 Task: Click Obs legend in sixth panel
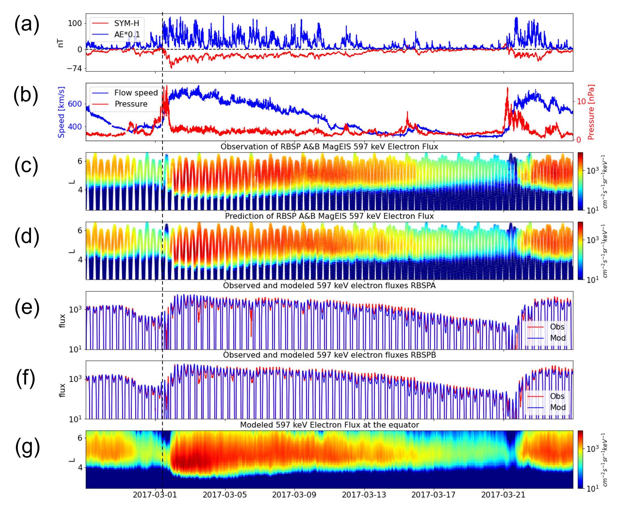tap(557, 396)
